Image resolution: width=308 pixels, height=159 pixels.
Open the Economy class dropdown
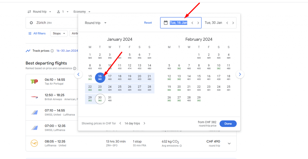click(82, 12)
